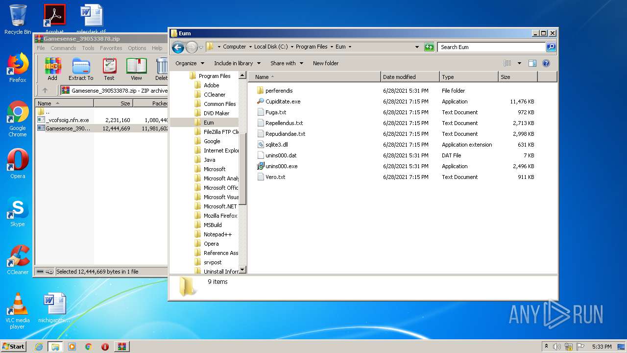Screen dimensions: 627x353
Task: Click folder tree vertical scrollbar thumb
Action: tap(242, 168)
